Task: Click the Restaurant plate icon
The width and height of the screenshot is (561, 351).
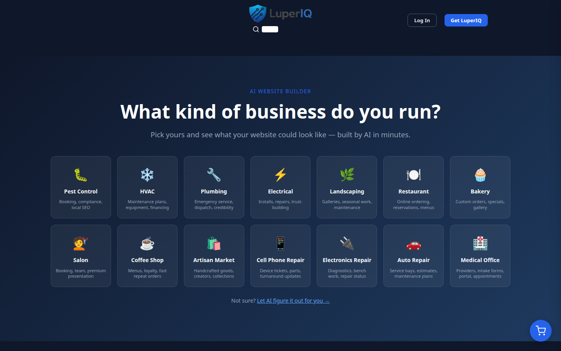Action: pos(413,174)
